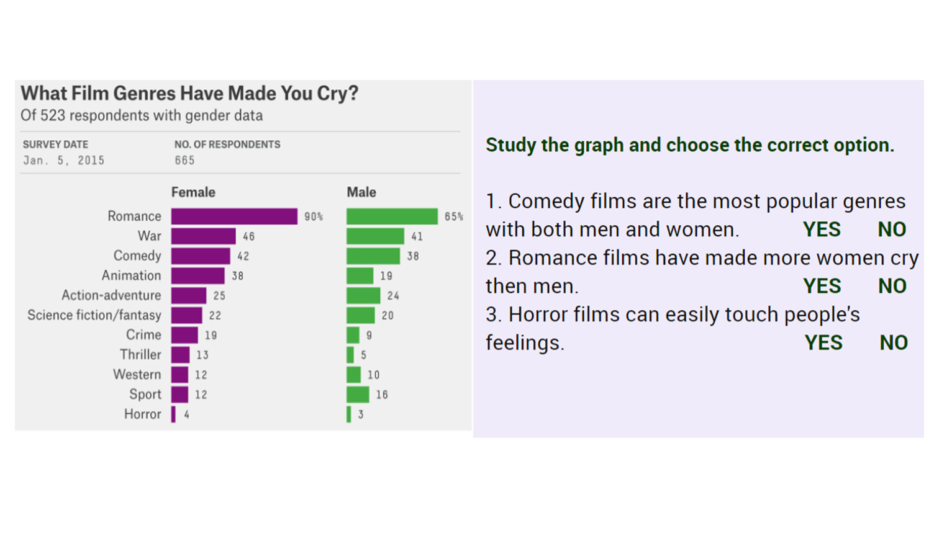Image resolution: width=952 pixels, height=536 pixels.
Task: Click the Female Animation bar
Action: click(198, 275)
